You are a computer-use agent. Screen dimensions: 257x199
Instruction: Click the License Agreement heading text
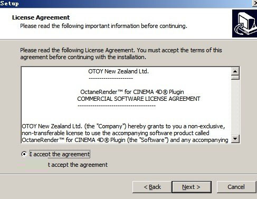tap(41, 17)
